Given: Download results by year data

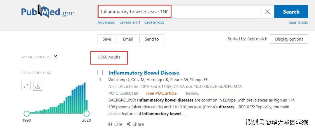Looking at the screenshot, I should 37,86.
